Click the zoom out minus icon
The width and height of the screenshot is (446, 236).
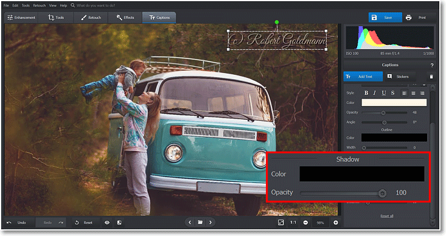point(305,223)
